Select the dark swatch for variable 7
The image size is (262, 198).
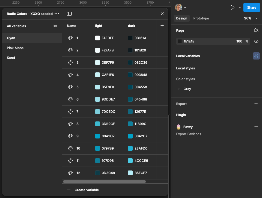click(130, 112)
